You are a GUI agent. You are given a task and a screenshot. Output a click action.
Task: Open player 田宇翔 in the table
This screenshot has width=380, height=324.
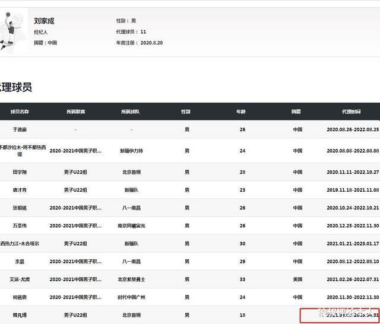tap(20, 172)
